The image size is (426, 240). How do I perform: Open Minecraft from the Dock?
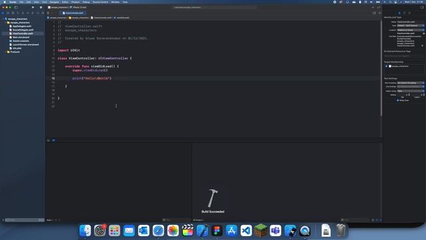(261, 231)
